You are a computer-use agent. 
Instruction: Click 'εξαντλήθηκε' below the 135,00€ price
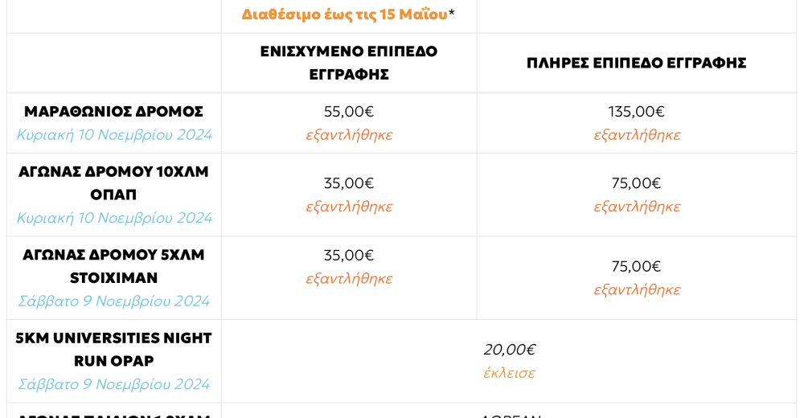(636, 135)
